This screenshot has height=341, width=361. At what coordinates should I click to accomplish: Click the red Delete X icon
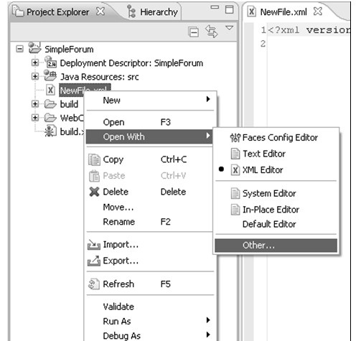pyautogui.click(x=94, y=192)
